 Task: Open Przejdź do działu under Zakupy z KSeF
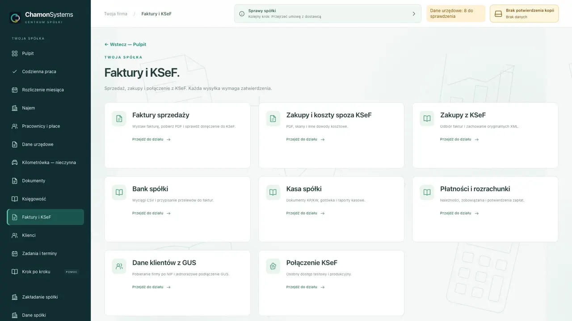point(459,140)
